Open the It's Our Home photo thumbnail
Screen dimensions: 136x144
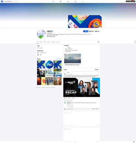pos(49,73)
